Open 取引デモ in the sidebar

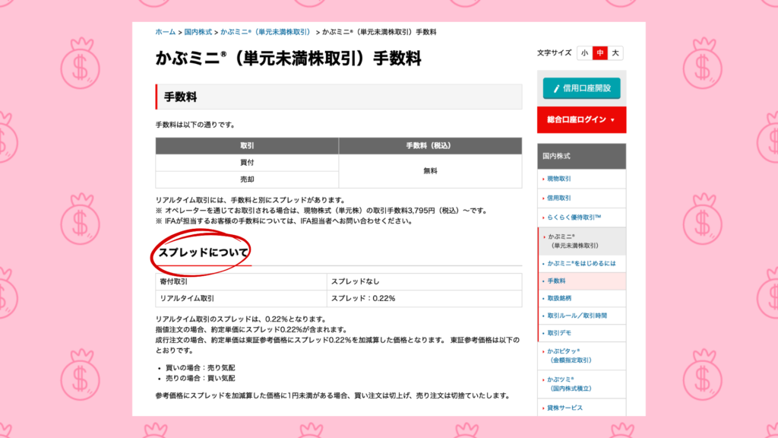(561, 333)
